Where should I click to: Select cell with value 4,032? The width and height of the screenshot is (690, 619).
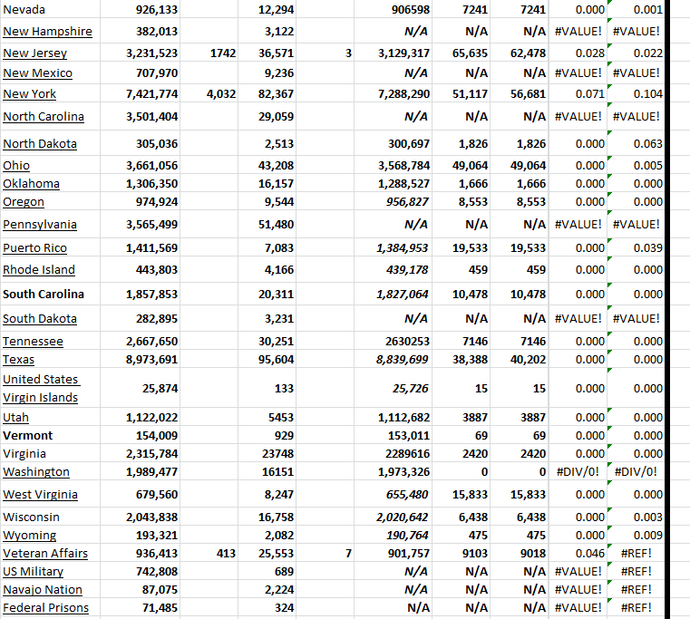(x=209, y=94)
